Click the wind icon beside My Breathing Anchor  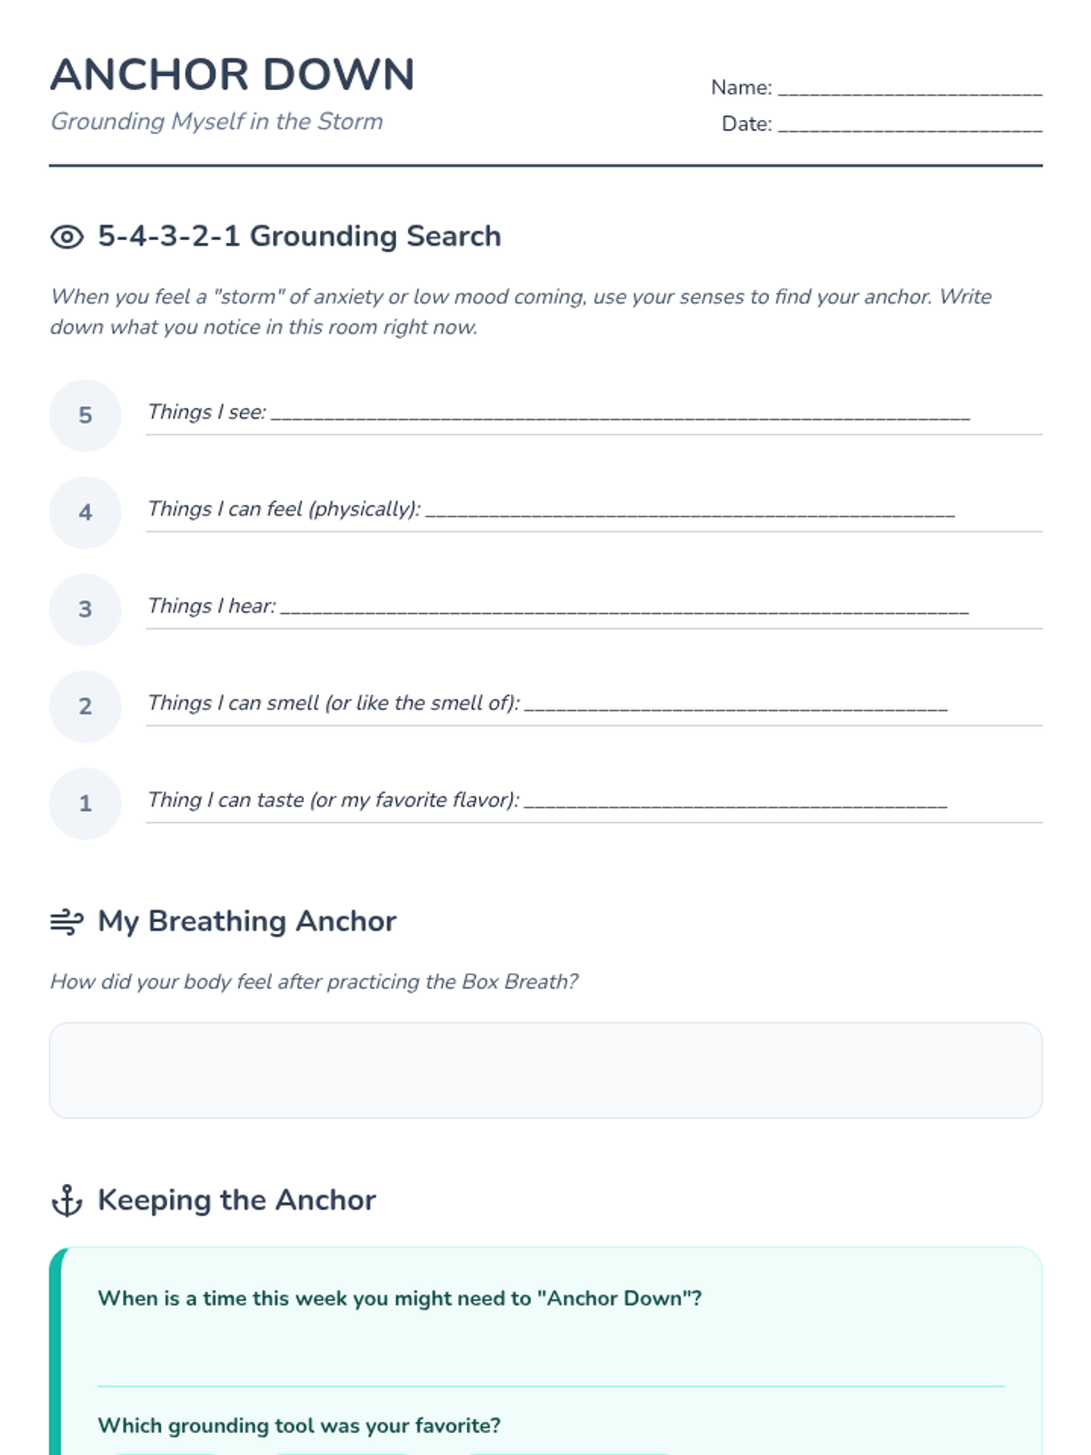pyautogui.click(x=66, y=921)
